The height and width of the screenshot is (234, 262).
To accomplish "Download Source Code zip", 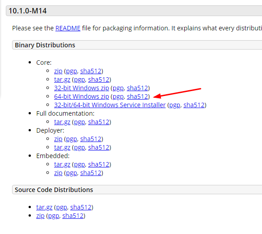I will coord(40,216).
